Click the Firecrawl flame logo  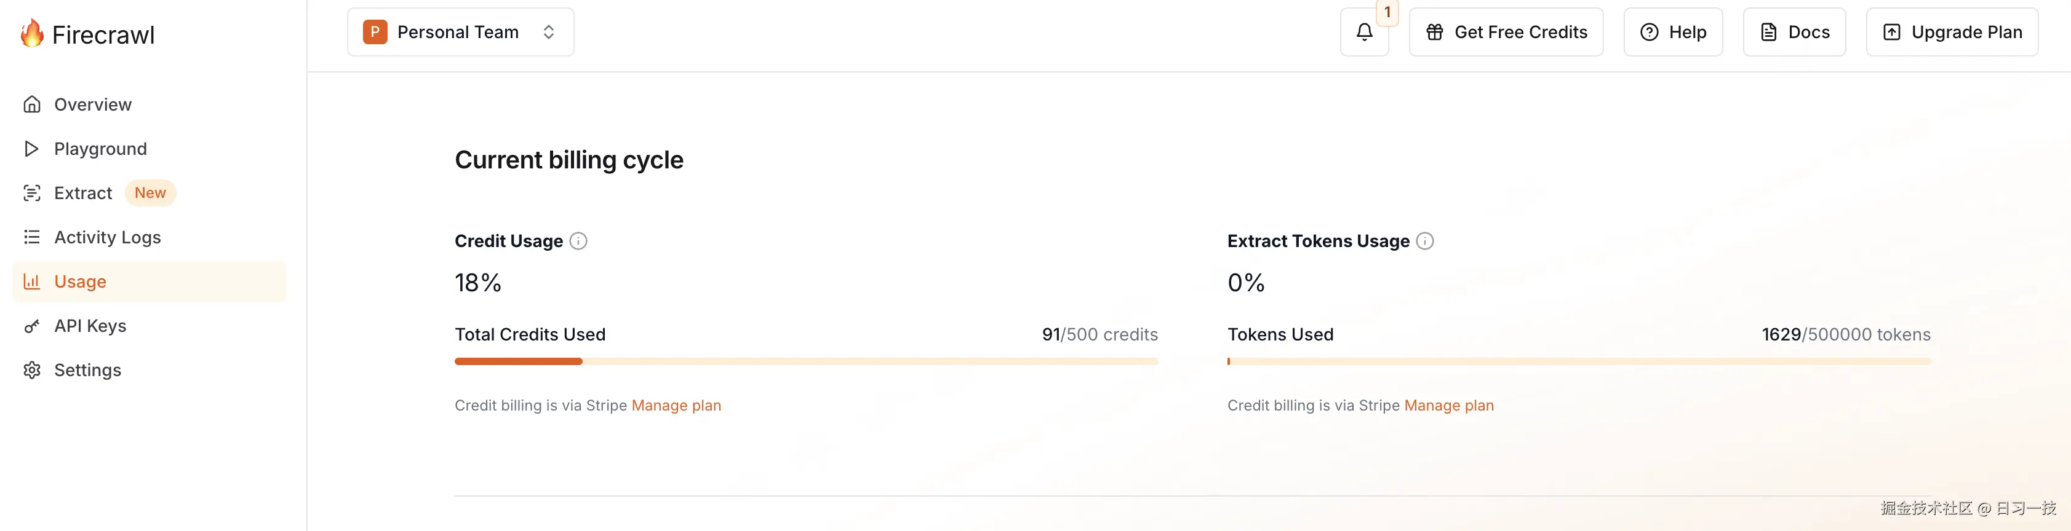[x=32, y=34]
